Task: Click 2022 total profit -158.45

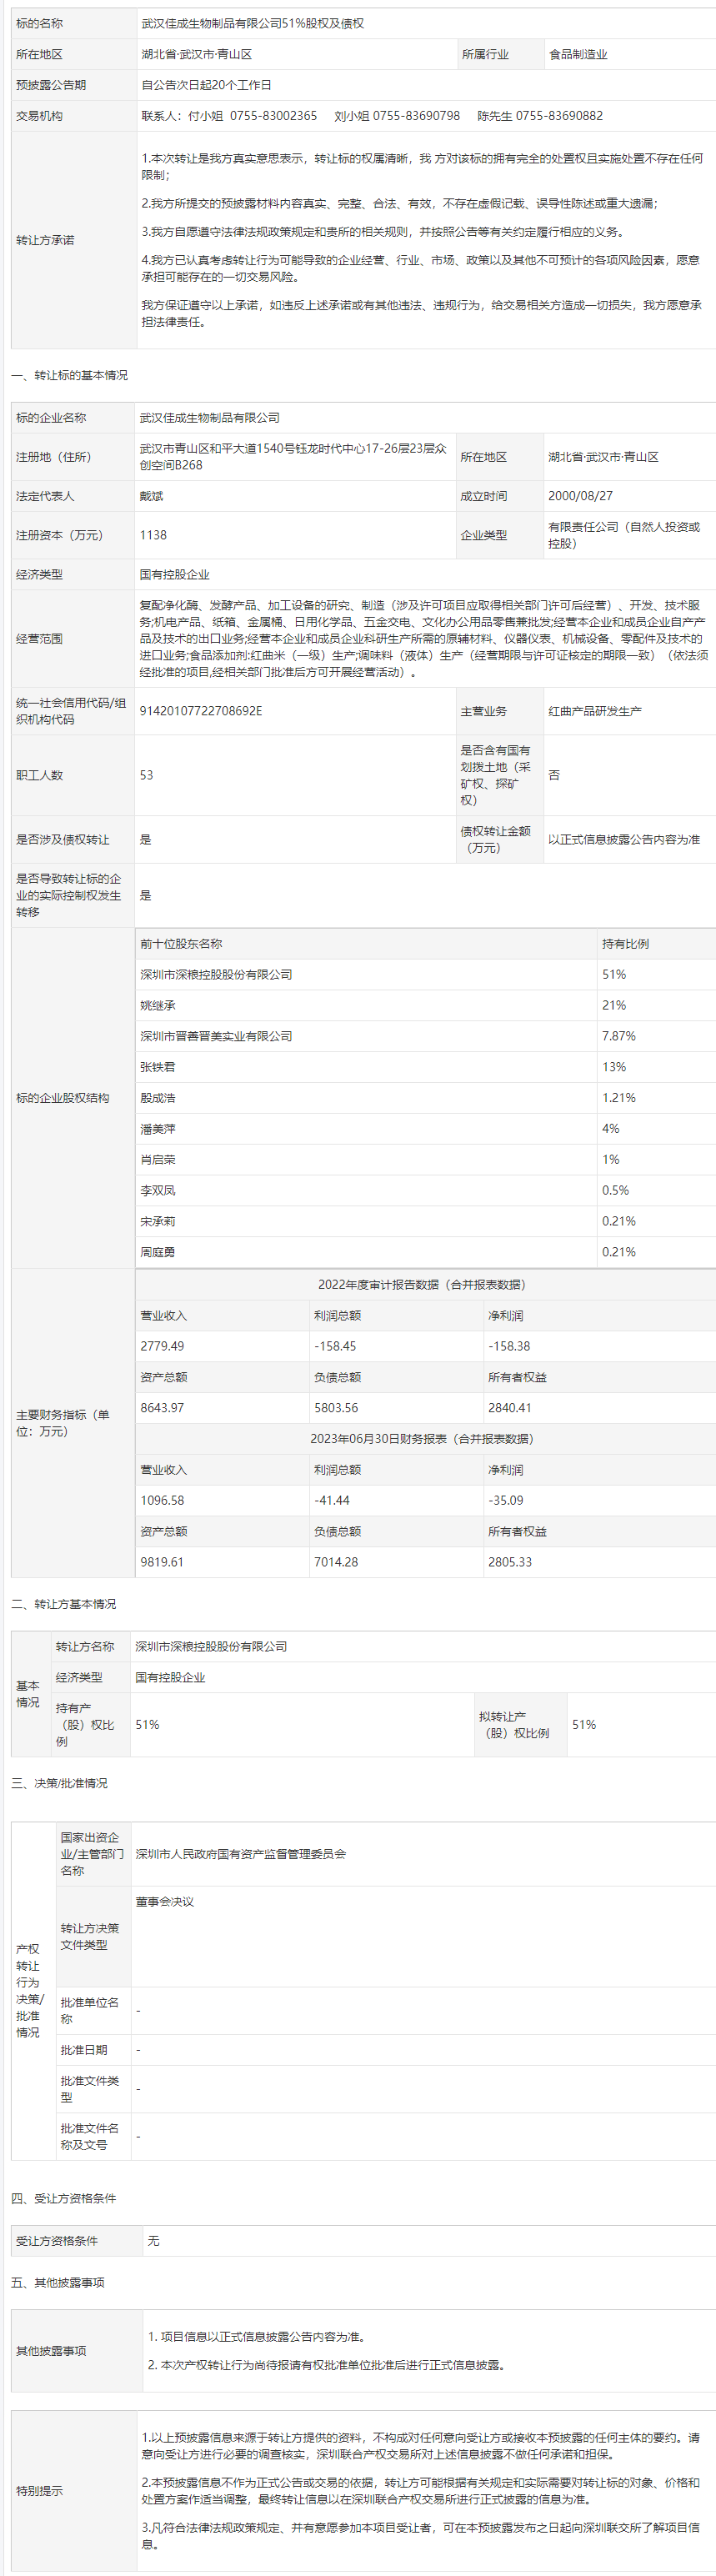Action: tap(336, 1346)
